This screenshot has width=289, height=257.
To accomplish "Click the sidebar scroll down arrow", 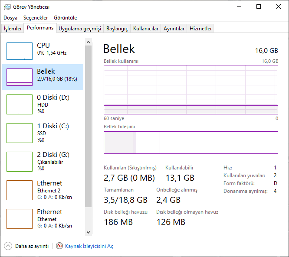I will [x=89, y=232].
